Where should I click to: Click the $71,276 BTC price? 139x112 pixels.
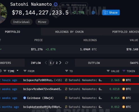coord(37,49)
